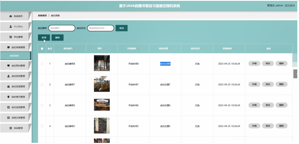299x144 pixels.
Task: Sort by the 座位位置 column arrows
Action: click(170, 49)
